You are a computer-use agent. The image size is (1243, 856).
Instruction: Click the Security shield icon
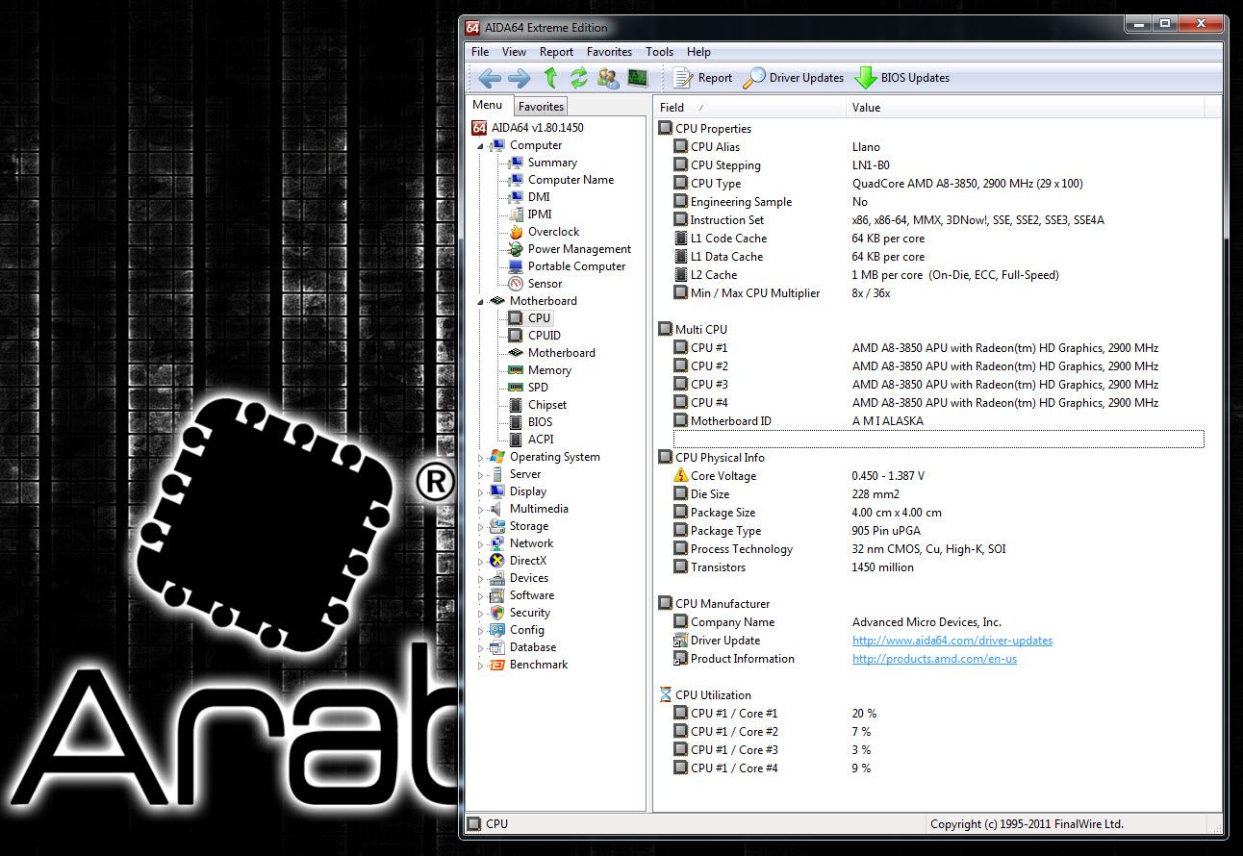click(x=497, y=613)
